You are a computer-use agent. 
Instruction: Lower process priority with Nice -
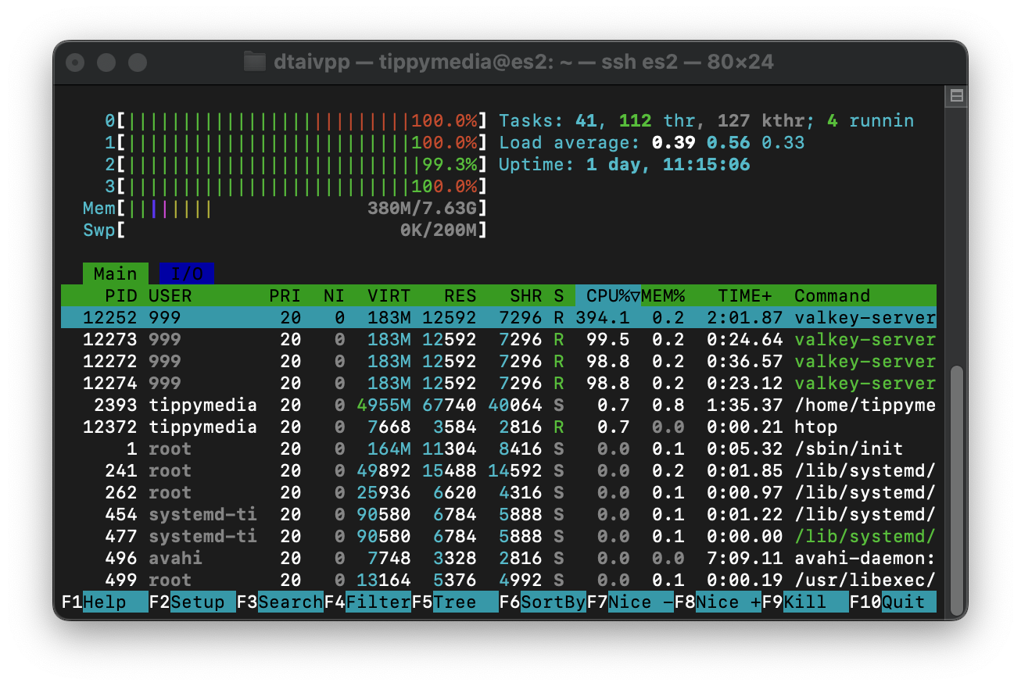(x=638, y=602)
